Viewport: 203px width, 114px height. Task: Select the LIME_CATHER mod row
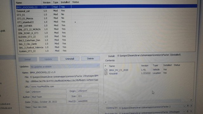click(x=107, y=26)
